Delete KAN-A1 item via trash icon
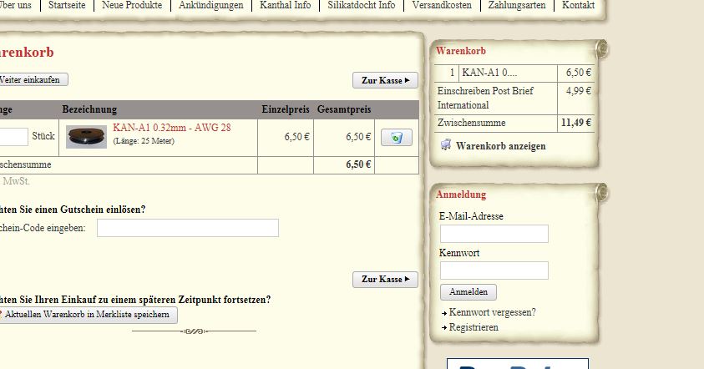704x369 pixels. (x=397, y=138)
